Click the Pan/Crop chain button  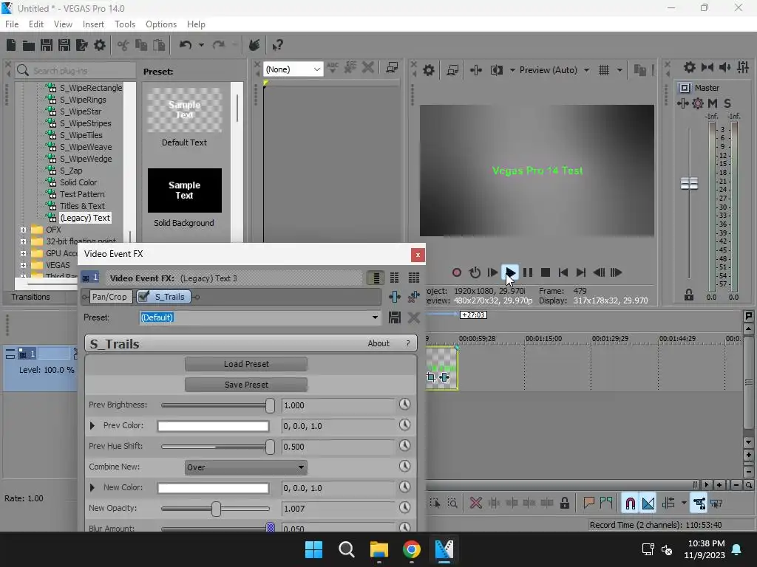(x=109, y=297)
